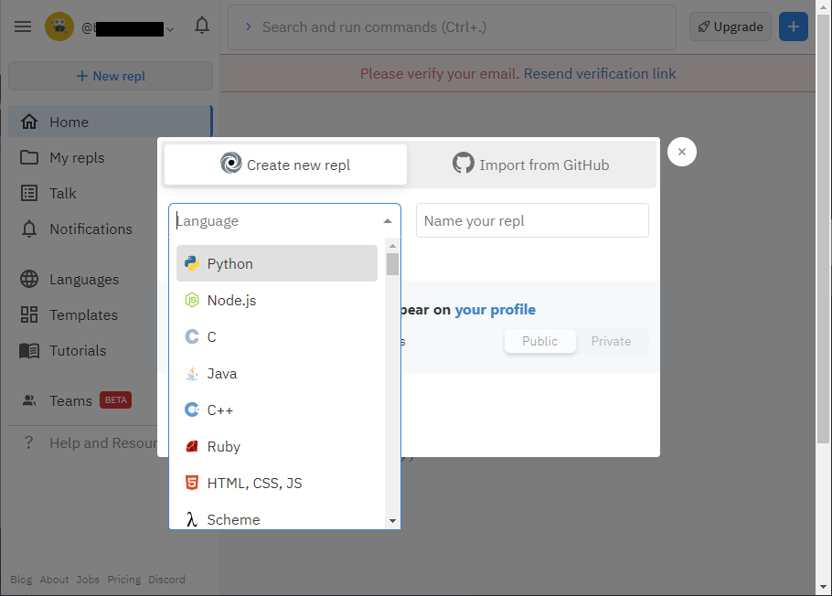Image resolution: width=832 pixels, height=596 pixels.
Task: Switch to Import from GitHub tab
Action: click(x=532, y=165)
